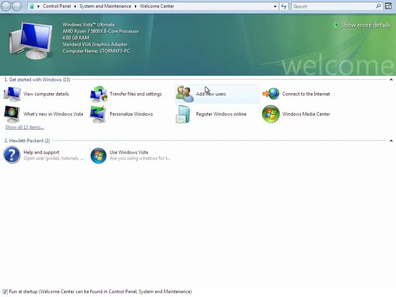396x297 pixels.
Task: Click the Refresh button in the address bar
Action: [x=284, y=6]
